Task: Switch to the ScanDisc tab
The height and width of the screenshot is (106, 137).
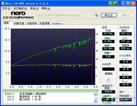Action: tap(57, 23)
